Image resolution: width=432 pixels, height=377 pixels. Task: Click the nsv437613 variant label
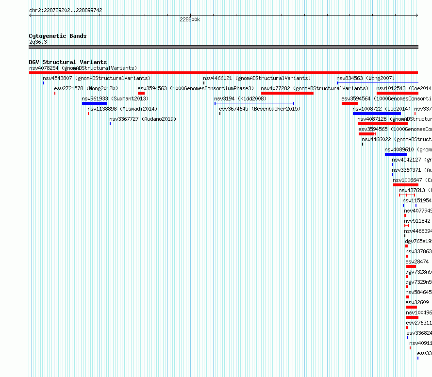click(415, 190)
